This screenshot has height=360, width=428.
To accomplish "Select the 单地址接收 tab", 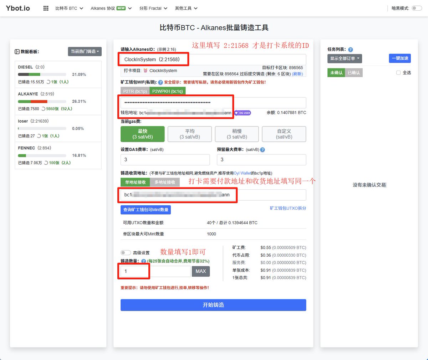I will tap(136, 182).
